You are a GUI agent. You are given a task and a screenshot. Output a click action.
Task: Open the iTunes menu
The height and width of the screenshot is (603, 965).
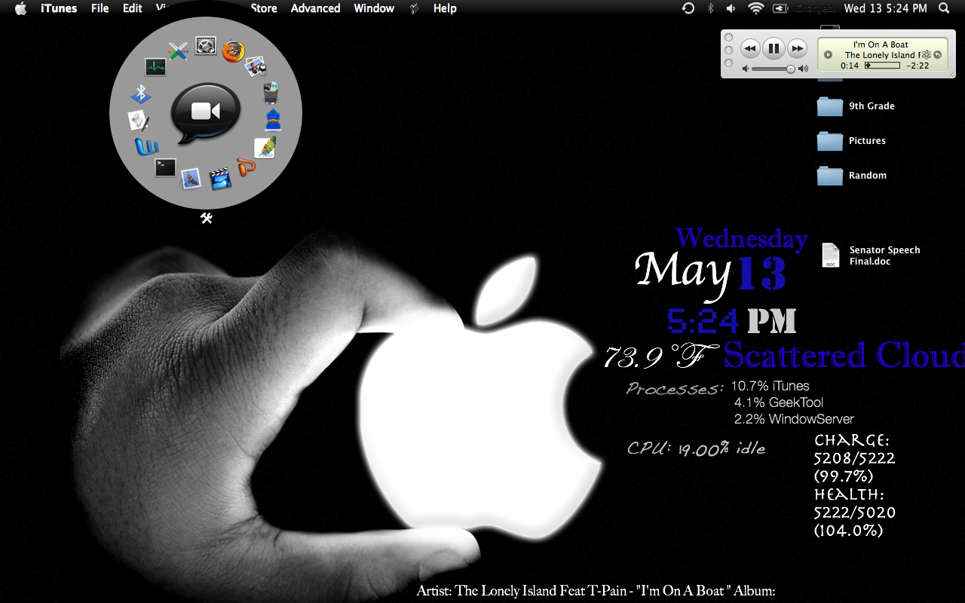tap(58, 8)
